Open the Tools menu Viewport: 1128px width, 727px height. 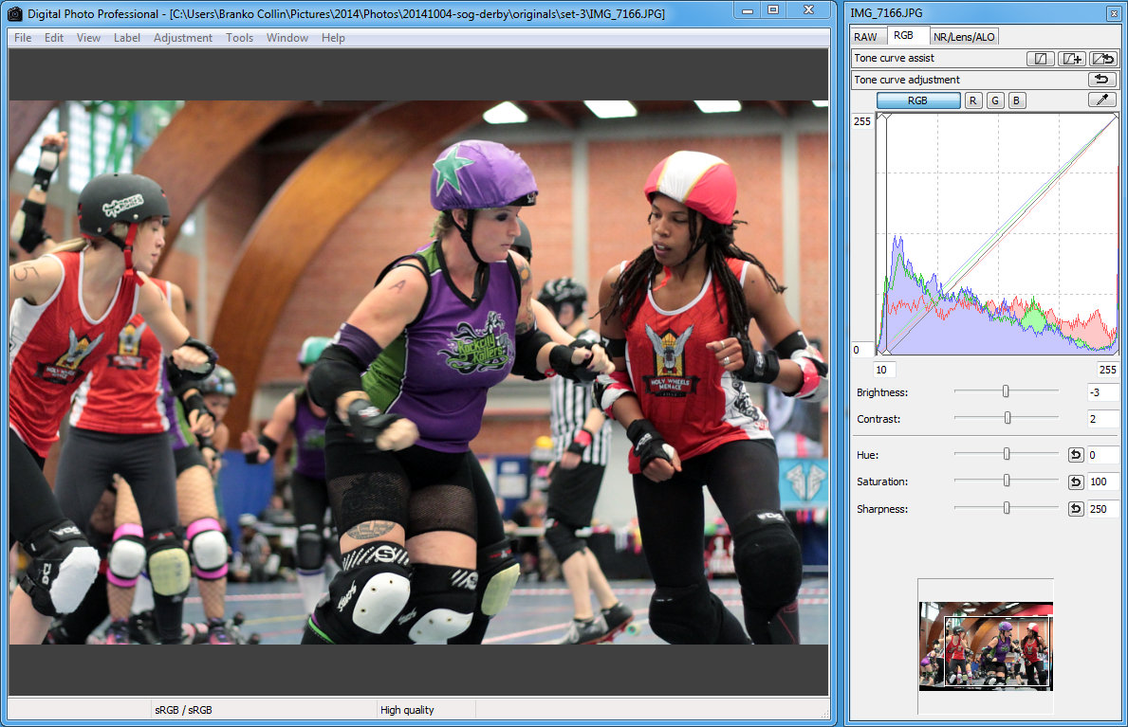[239, 38]
